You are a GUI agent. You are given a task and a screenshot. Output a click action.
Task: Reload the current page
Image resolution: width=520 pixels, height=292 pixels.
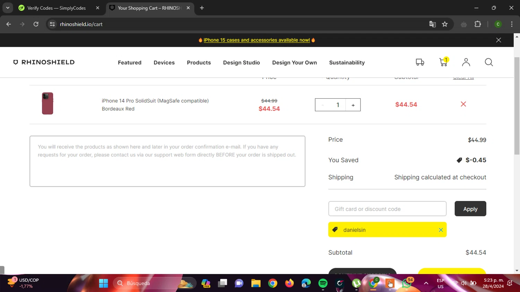[36, 24]
